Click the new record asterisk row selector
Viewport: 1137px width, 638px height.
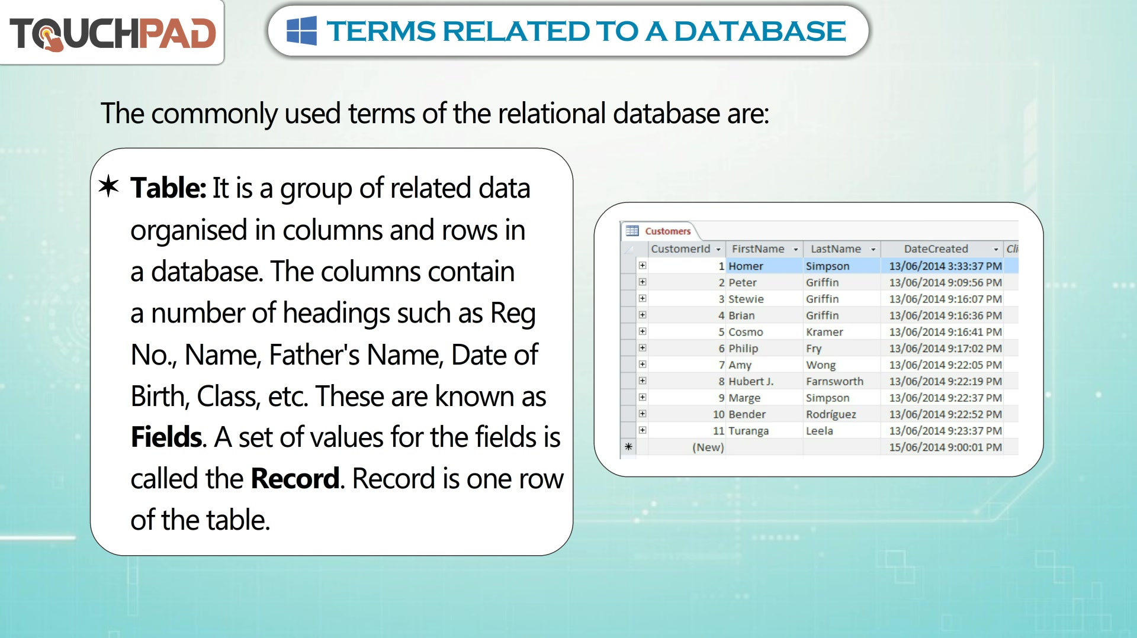coord(628,447)
